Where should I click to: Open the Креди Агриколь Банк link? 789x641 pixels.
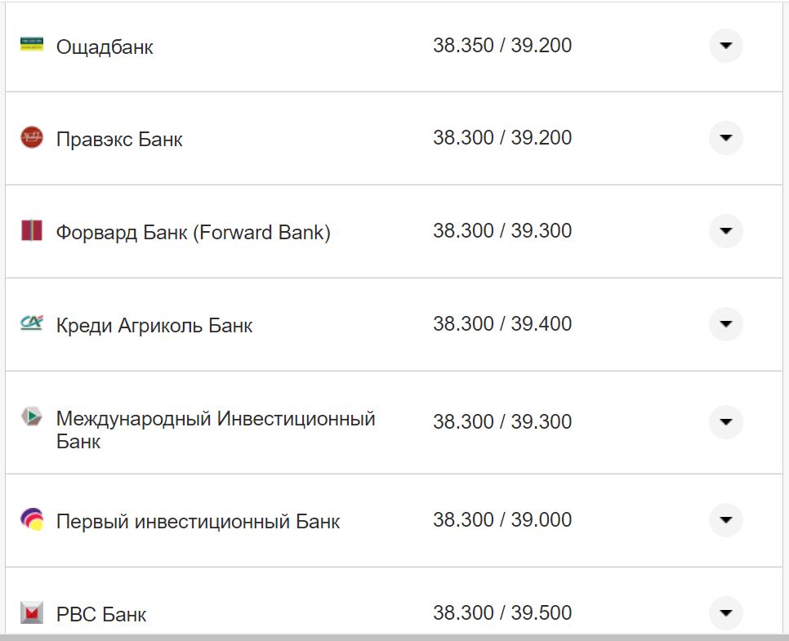coord(152,325)
